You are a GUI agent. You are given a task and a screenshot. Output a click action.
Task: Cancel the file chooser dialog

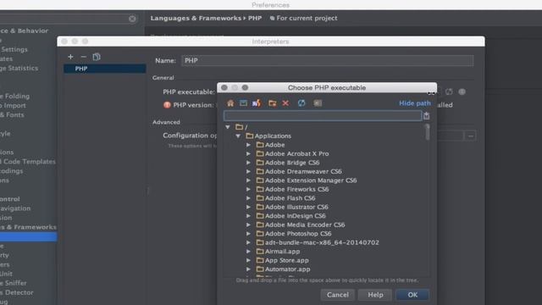coord(338,295)
